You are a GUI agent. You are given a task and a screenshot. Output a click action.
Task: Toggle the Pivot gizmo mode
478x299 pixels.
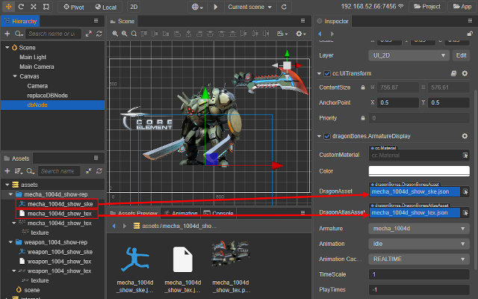(x=74, y=7)
